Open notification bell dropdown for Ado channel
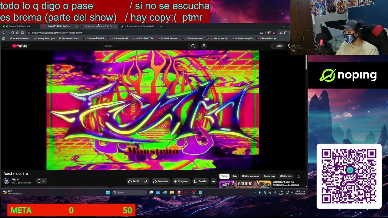Viewport: 388px width, 218px height. pos(41,181)
